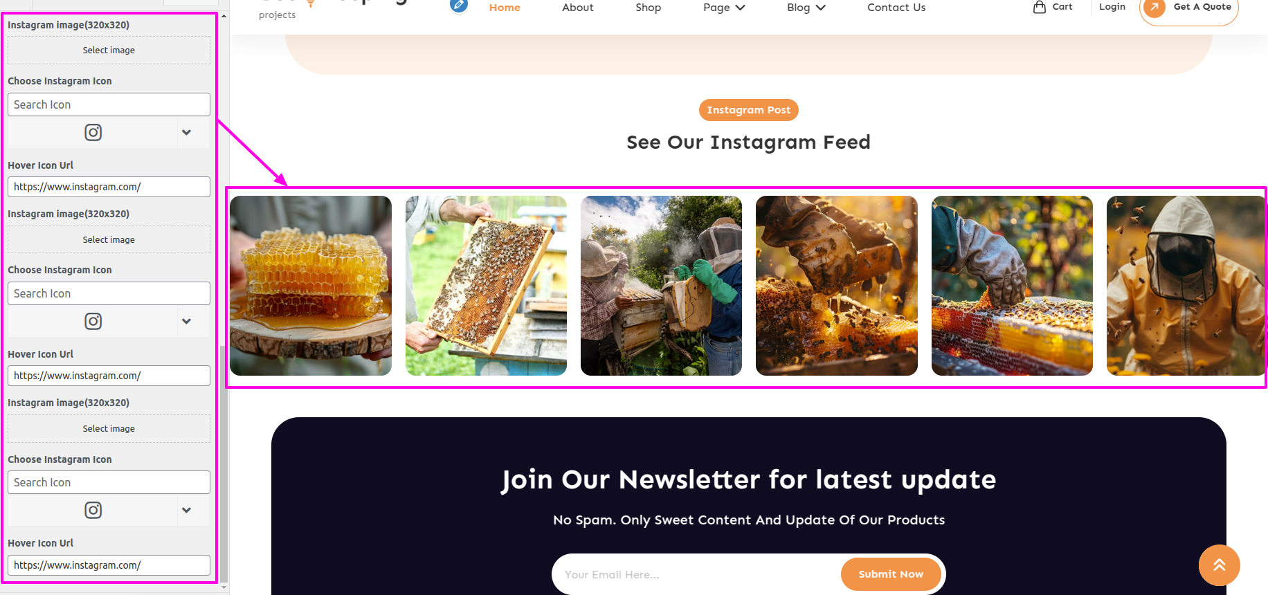Click the blue pencil edit shortcut icon
Image resolution: width=1268 pixels, height=595 pixels.
click(458, 6)
